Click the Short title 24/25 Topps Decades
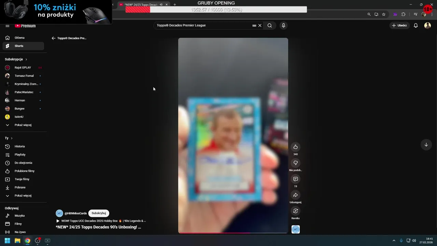This screenshot has height=246, width=437. tap(98, 227)
